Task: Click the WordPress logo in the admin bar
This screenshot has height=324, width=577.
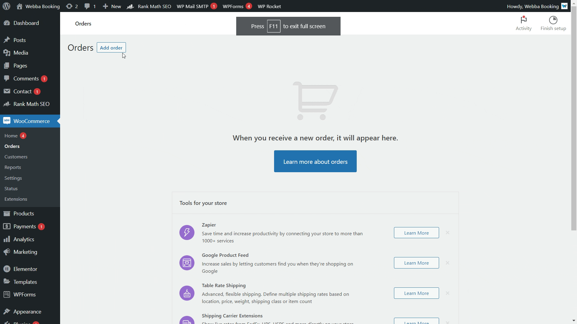Action: click(6, 6)
